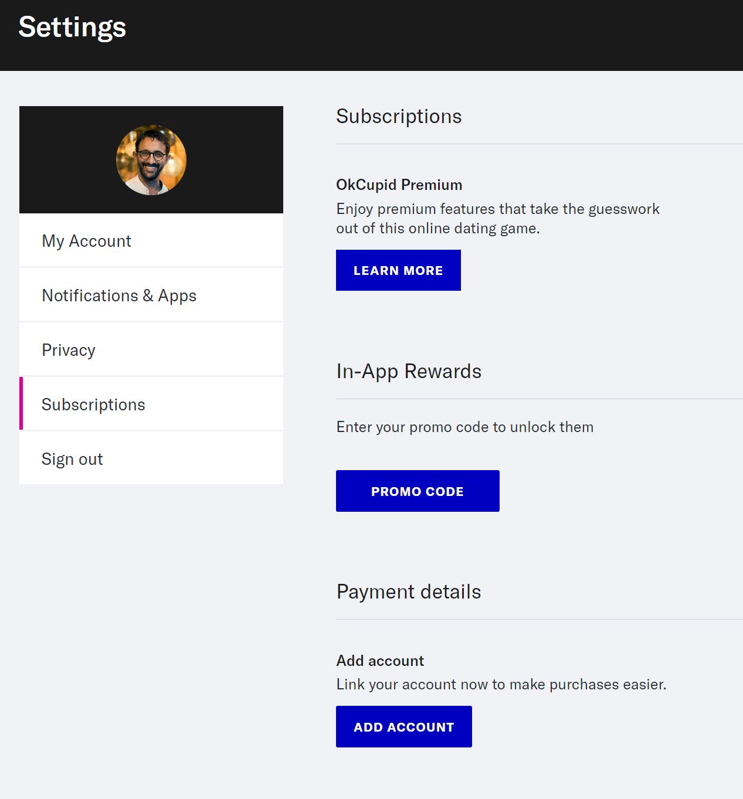Click Learn More about OkCupid Premium
Image resolution: width=743 pixels, height=799 pixels.
pyautogui.click(x=398, y=270)
